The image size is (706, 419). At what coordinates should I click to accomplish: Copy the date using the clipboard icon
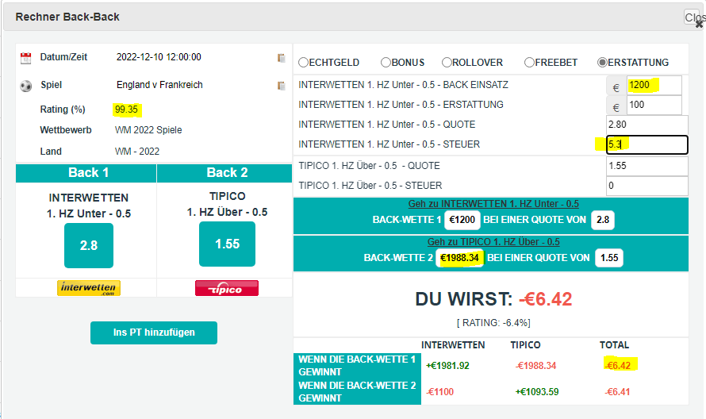point(282,58)
